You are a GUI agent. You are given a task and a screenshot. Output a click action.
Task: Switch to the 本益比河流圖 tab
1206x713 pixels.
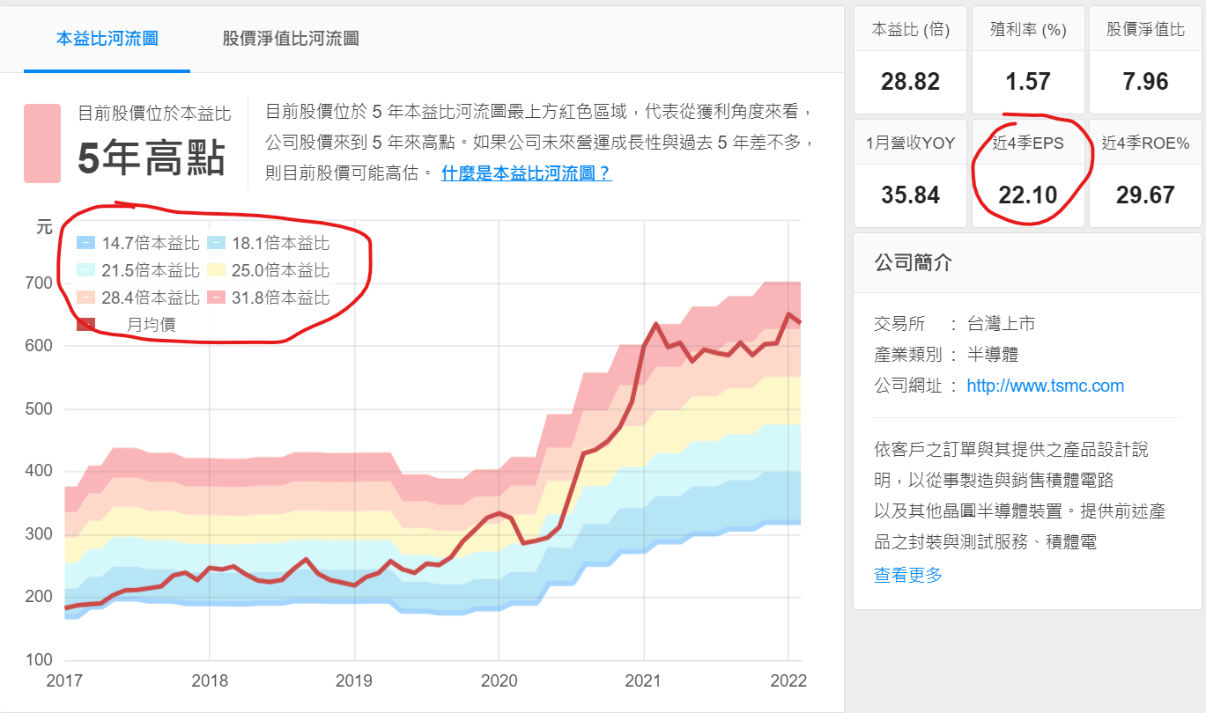click(x=107, y=39)
